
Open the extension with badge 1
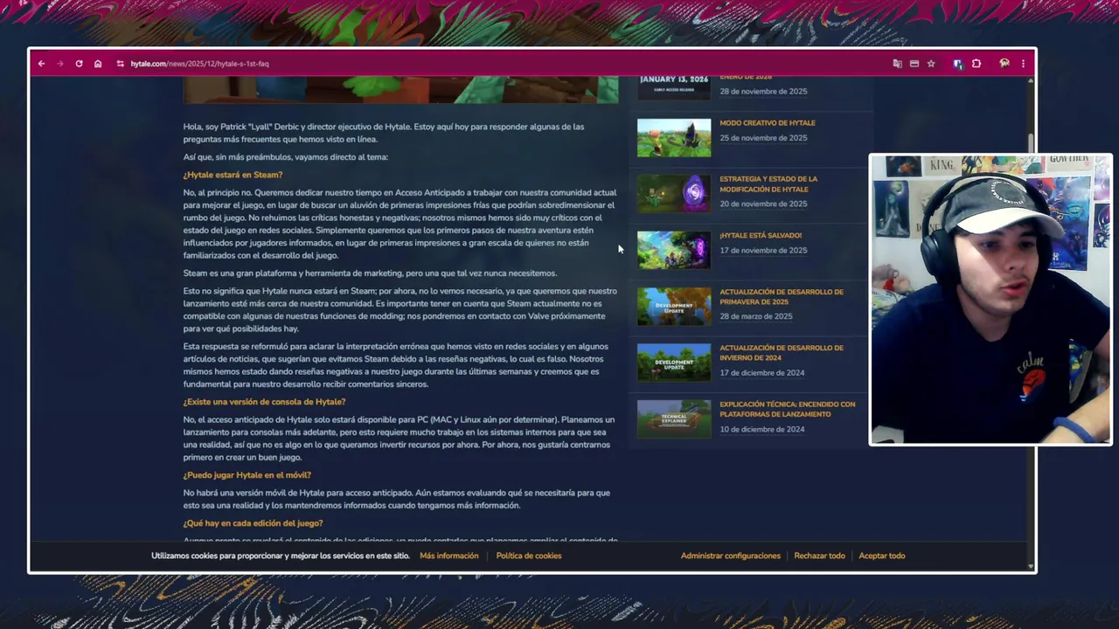pos(958,64)
